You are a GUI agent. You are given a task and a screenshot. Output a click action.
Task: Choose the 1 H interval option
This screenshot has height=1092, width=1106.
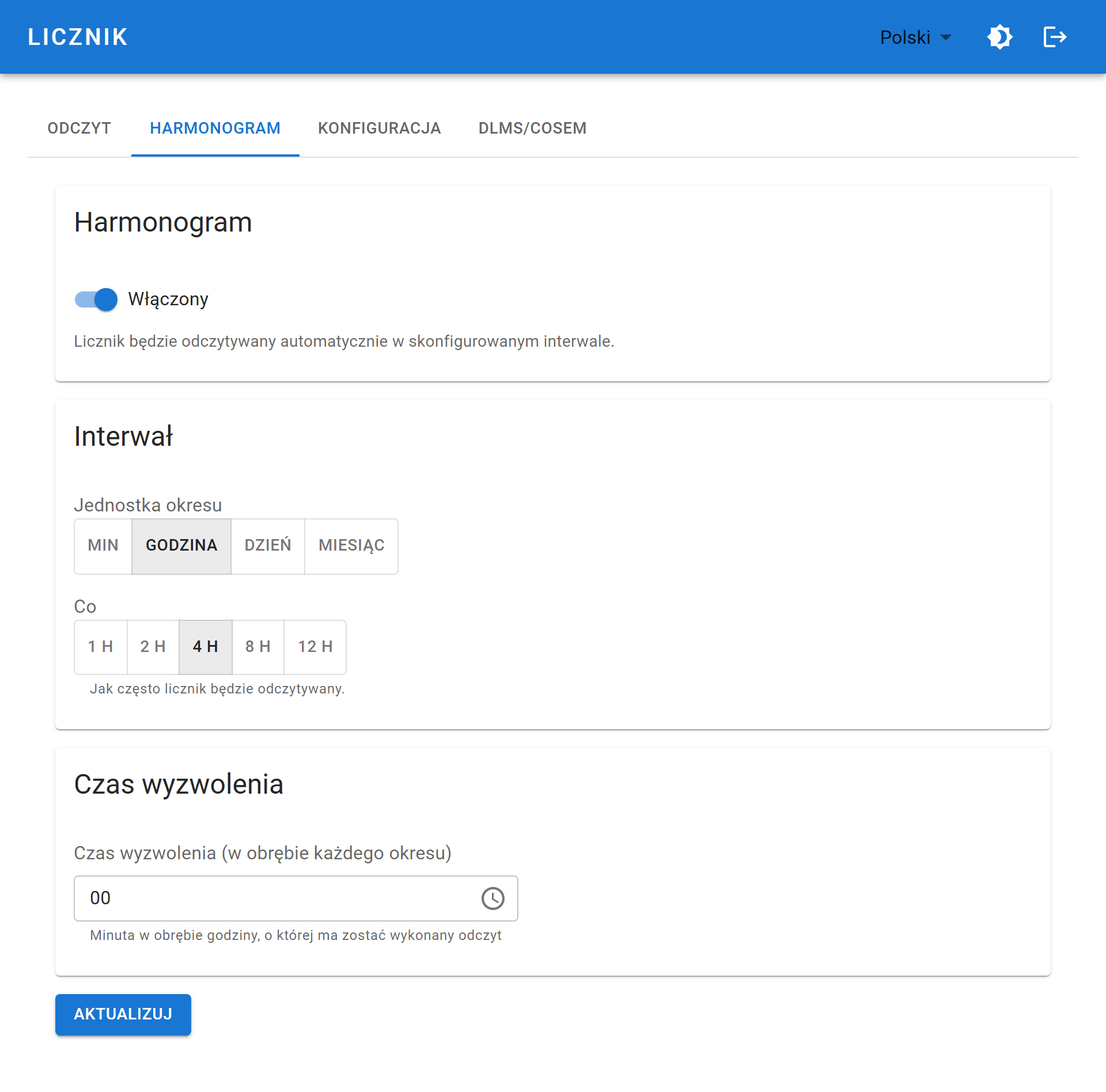click(101, 647)
